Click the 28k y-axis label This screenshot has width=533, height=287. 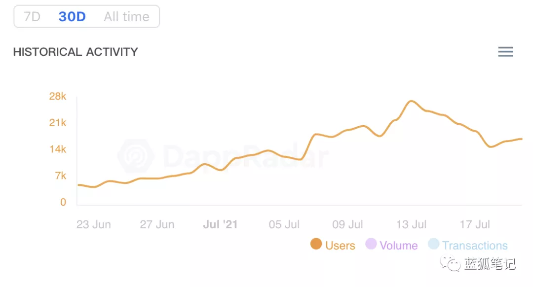[57, 96]
